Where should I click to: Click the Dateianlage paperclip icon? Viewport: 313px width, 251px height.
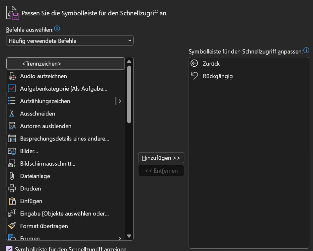[12, 176]
